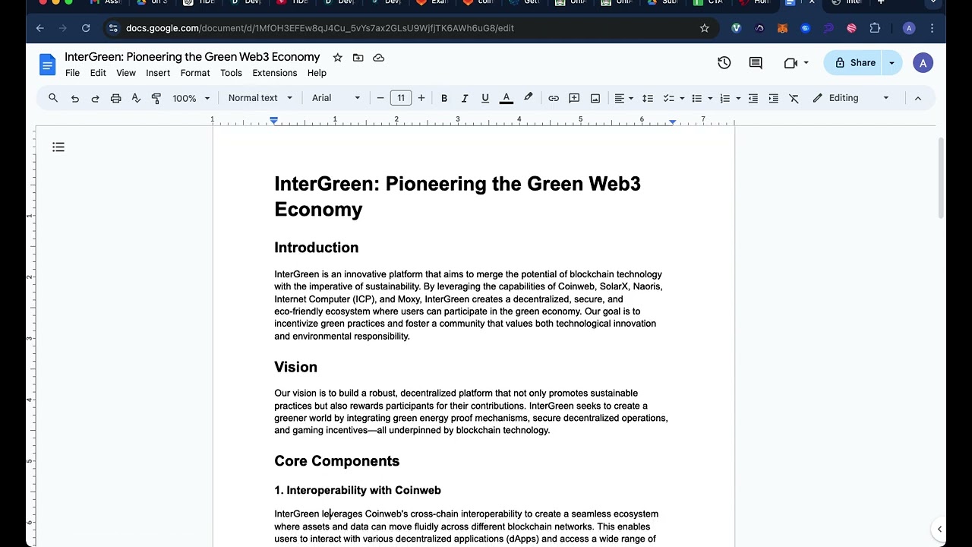Click the Core Components heading
The height and width of the screenshot is (547, 972).
tap(336, 461)
